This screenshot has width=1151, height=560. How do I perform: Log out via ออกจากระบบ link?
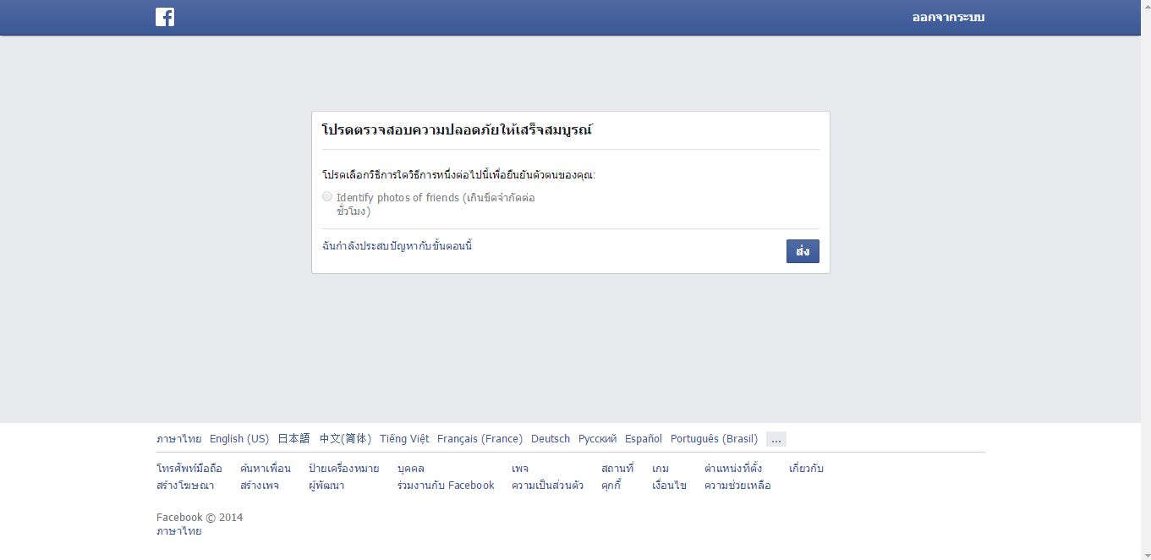point(948,17)
